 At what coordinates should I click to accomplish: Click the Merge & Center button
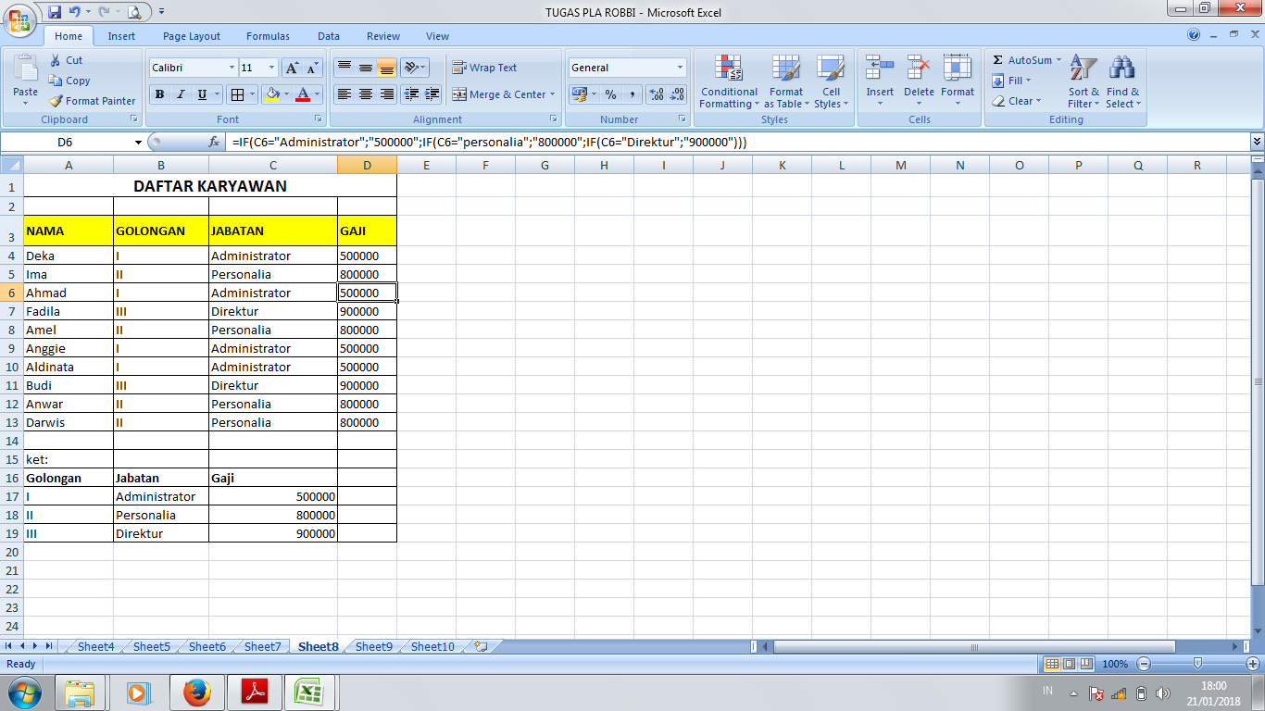[x=500, y=94]
